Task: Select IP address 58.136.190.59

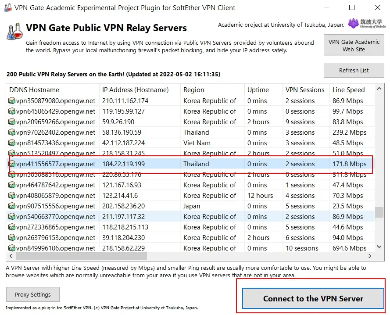Action: (x=122, y=132)
